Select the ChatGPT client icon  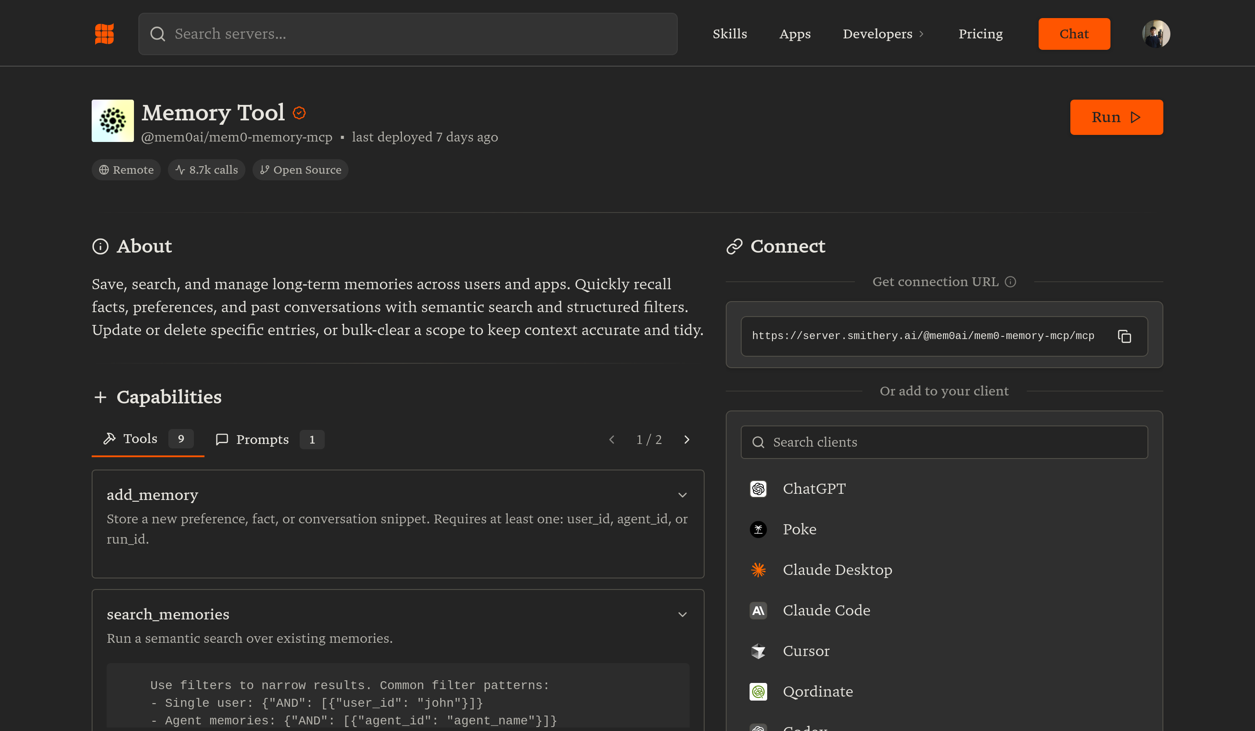[758, 489]
